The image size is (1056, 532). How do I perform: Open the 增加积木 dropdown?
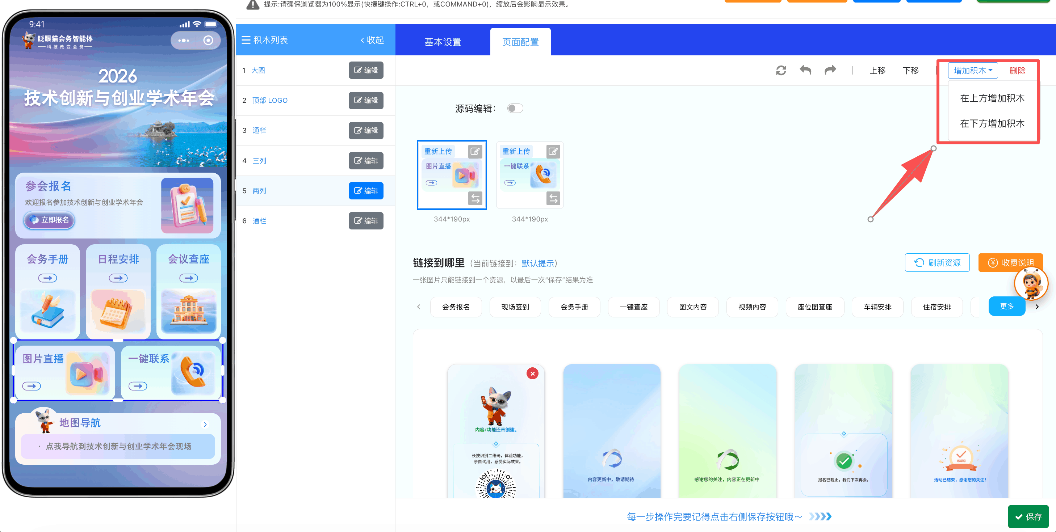click(972, 71)
